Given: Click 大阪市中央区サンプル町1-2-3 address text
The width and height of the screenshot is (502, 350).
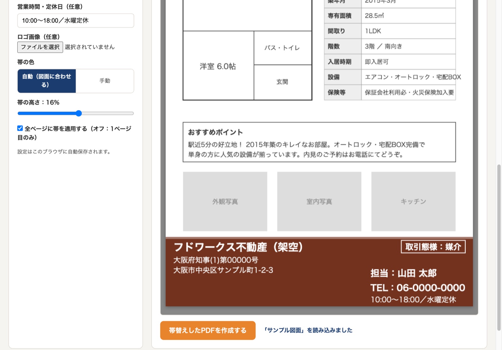Looking at the screenshot, I should tap(223, 270).
